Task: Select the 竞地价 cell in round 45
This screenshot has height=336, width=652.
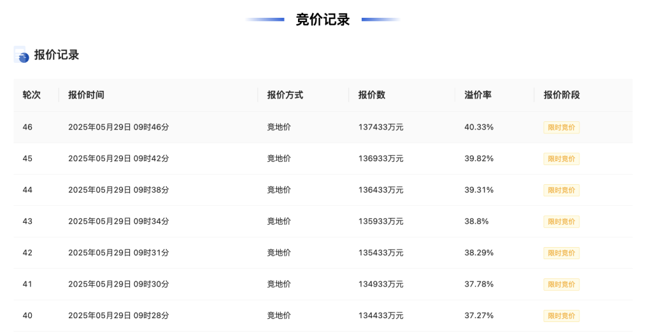Action: 279,159
